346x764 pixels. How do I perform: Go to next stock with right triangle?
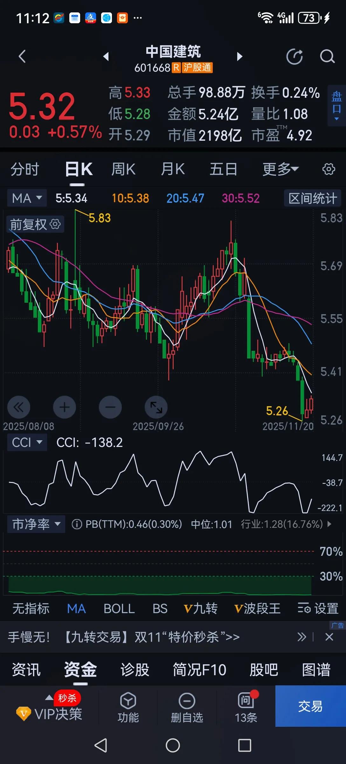[x=240, y=57]
